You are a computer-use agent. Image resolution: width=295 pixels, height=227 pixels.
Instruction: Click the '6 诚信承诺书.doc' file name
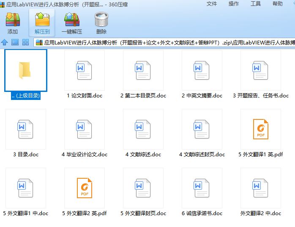(202, 213)
